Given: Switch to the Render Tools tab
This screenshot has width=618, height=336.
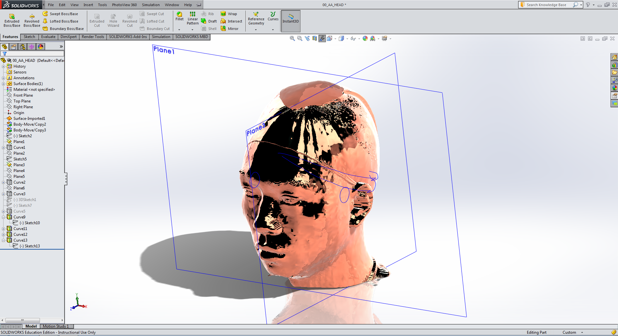Looking at the screenshot, I should click(x=93, y=37).
